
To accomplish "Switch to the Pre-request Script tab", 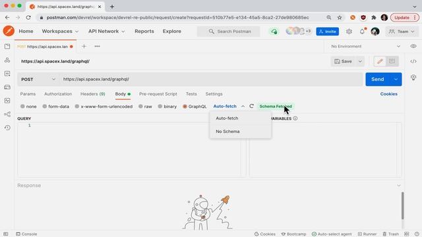I will (x=158, y=93).
